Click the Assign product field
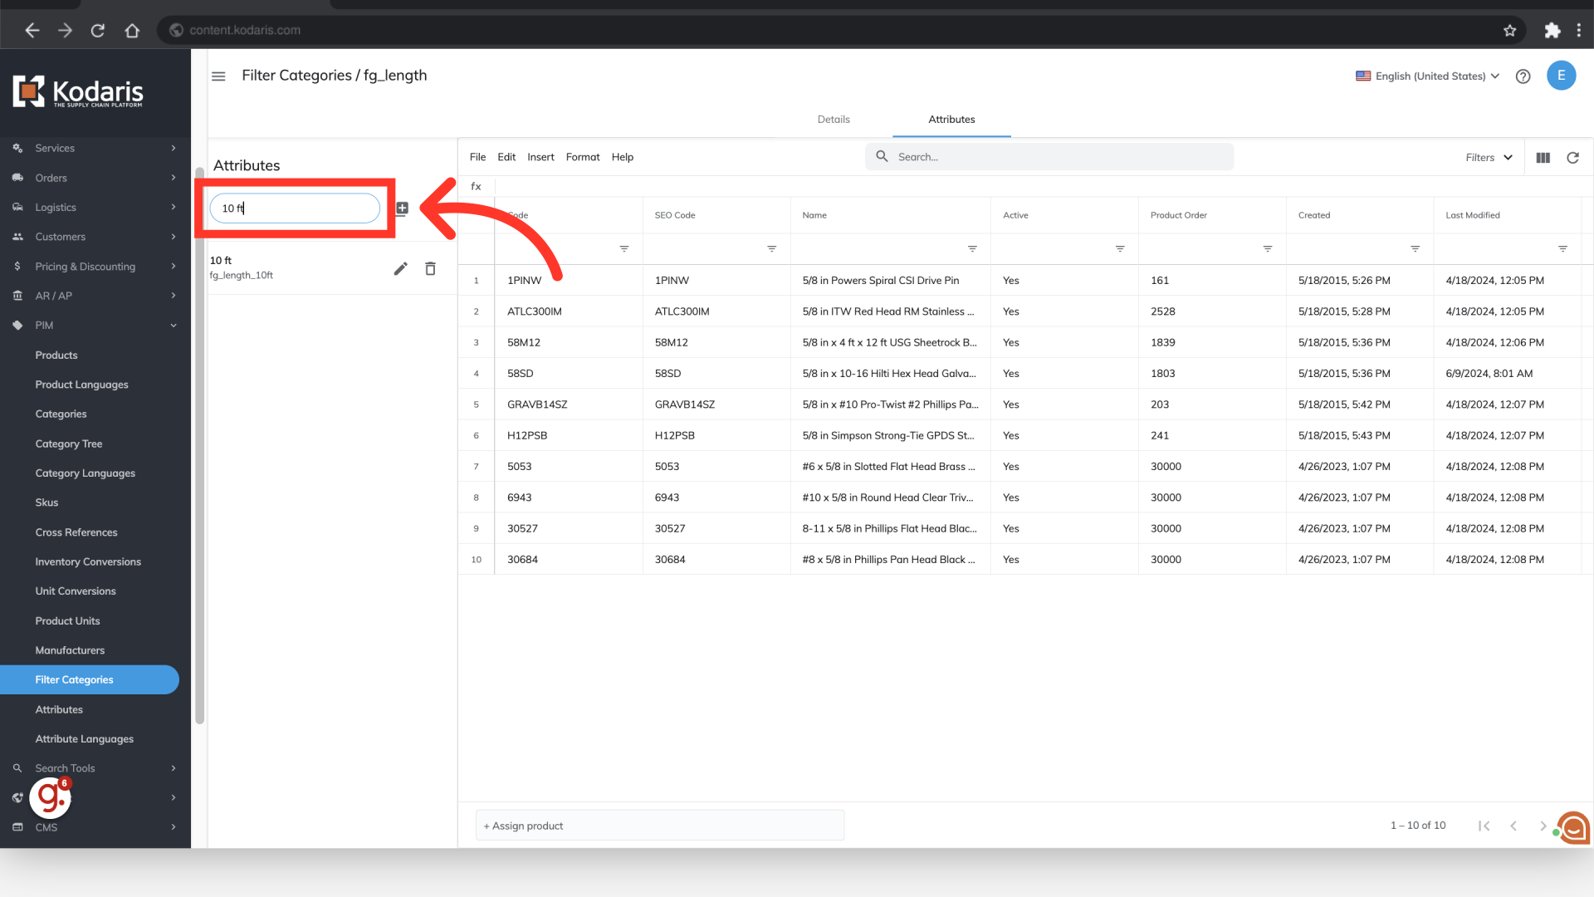The width and height of the screenshot is (1594, 897). pyautogui.click(x=659, y=826)
